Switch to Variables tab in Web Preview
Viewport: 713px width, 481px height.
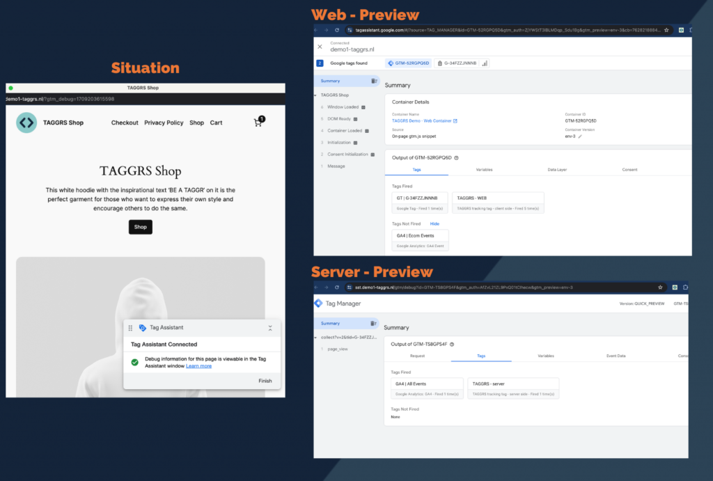click(x=484, y=170)
